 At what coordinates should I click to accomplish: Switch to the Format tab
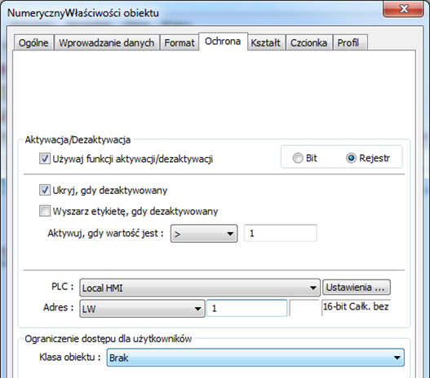tap(180, 42)
